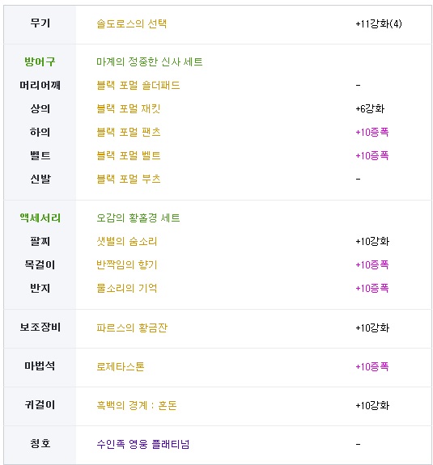Click the +10증폭 value for 로제타스톤
This screenshot has height=465, width=433.
pos(372,367)
